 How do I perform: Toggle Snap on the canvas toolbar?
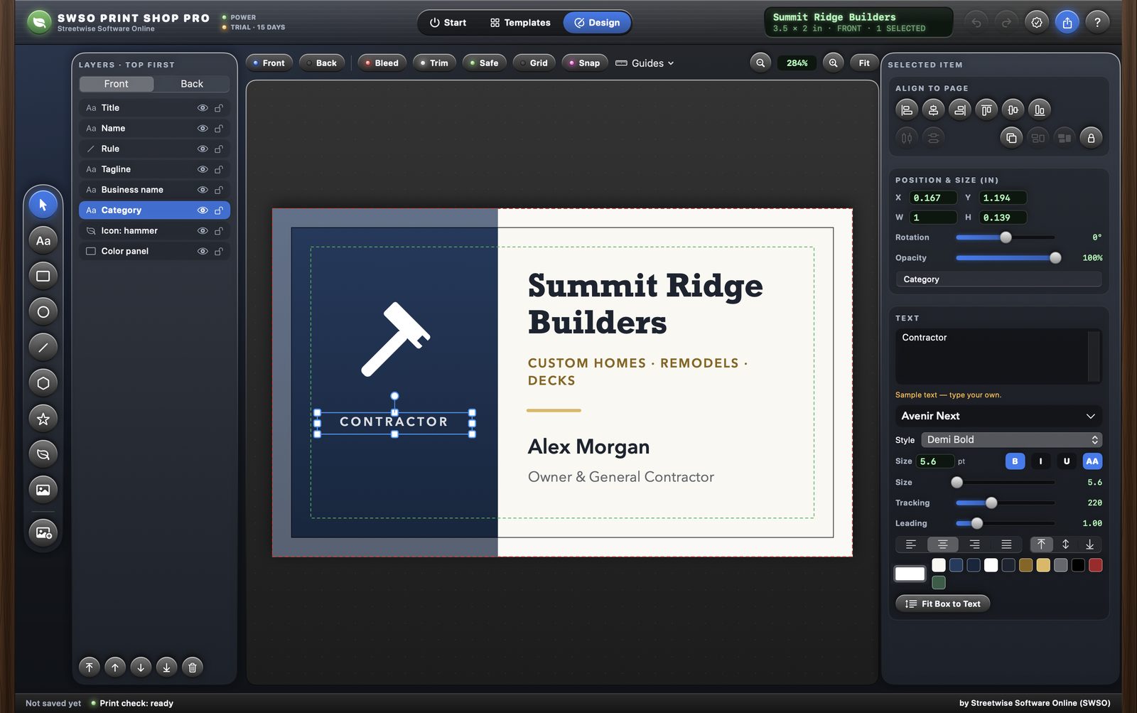[x=585, y=63]
